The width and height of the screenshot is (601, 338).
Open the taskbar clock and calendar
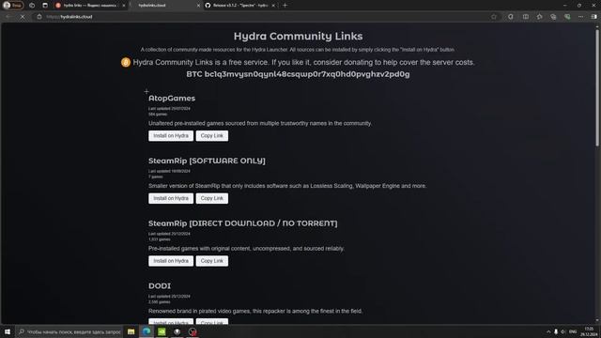589,331
